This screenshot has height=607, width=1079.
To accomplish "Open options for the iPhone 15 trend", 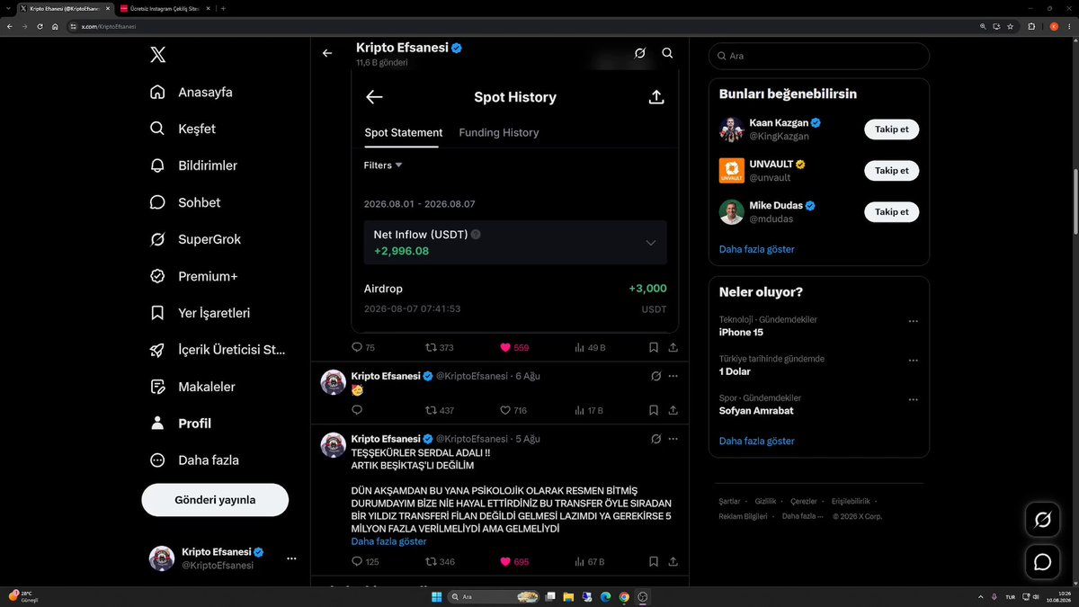I will click(x=914, y=321).
